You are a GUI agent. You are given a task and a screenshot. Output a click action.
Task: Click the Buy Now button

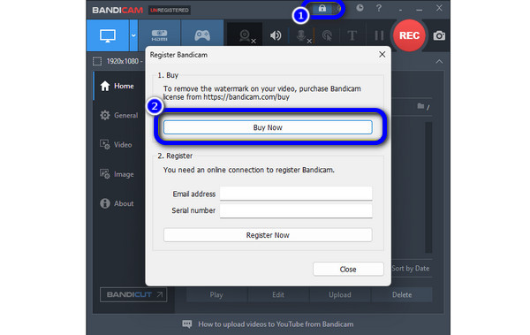click(268, 127)
